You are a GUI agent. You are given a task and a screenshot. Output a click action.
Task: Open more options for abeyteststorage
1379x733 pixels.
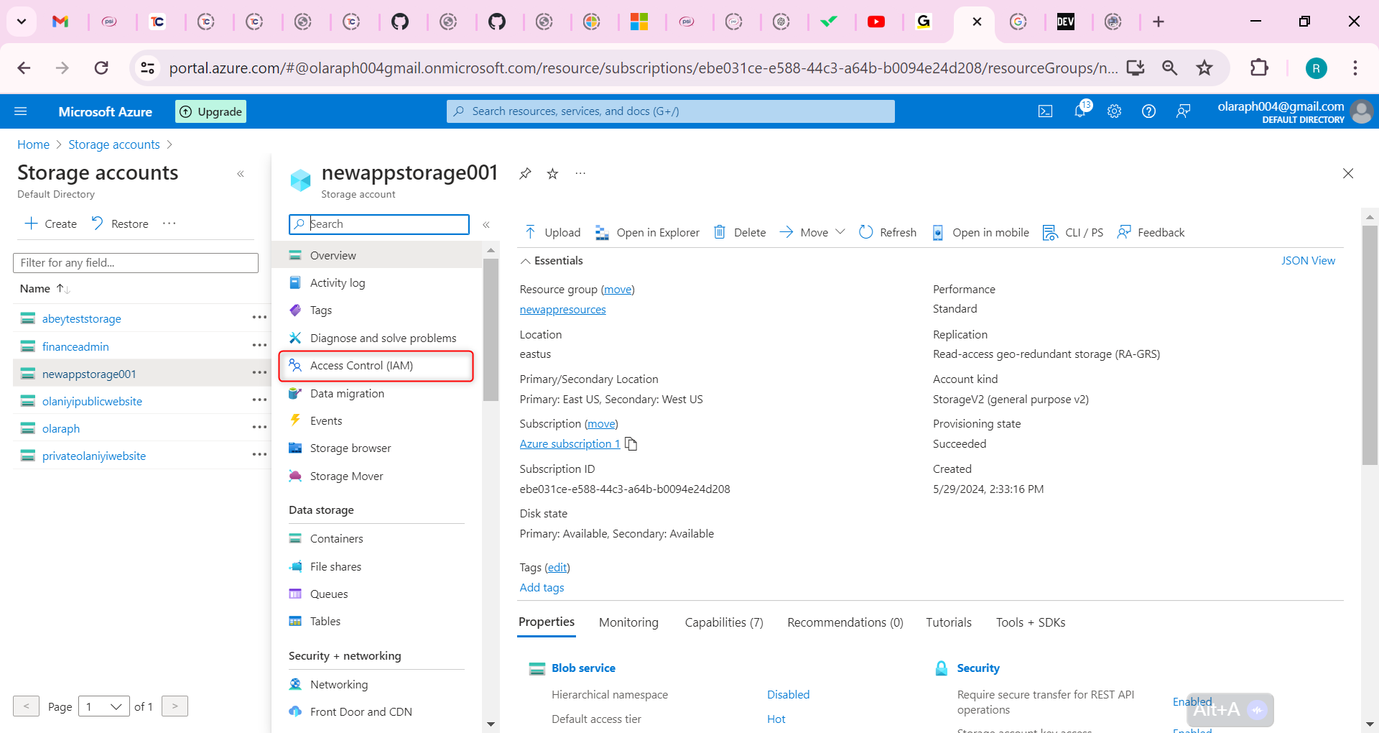(x=259, y=318)
